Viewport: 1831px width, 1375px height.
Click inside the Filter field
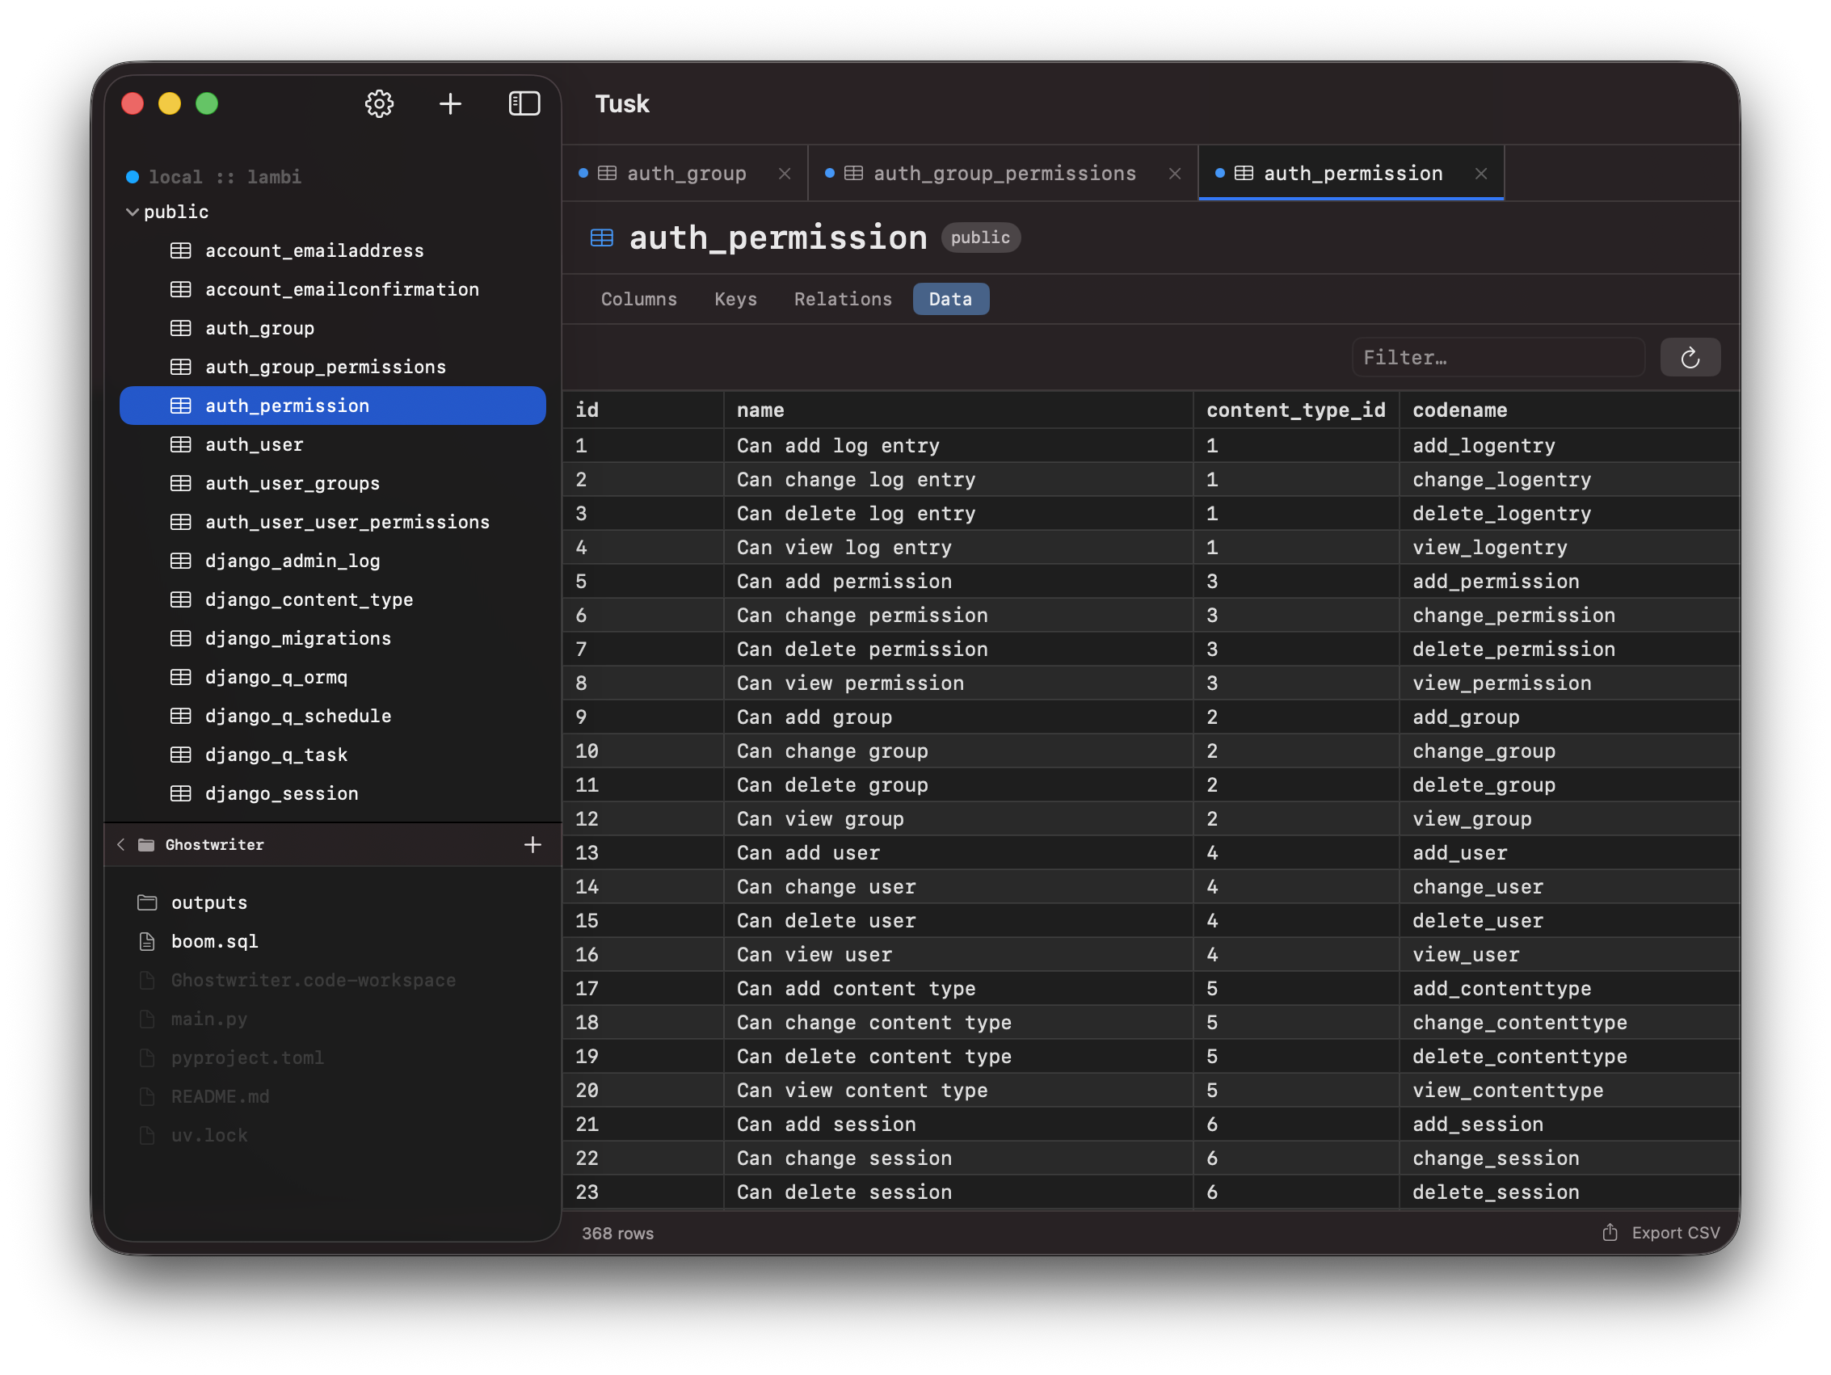click(1496, 357)
